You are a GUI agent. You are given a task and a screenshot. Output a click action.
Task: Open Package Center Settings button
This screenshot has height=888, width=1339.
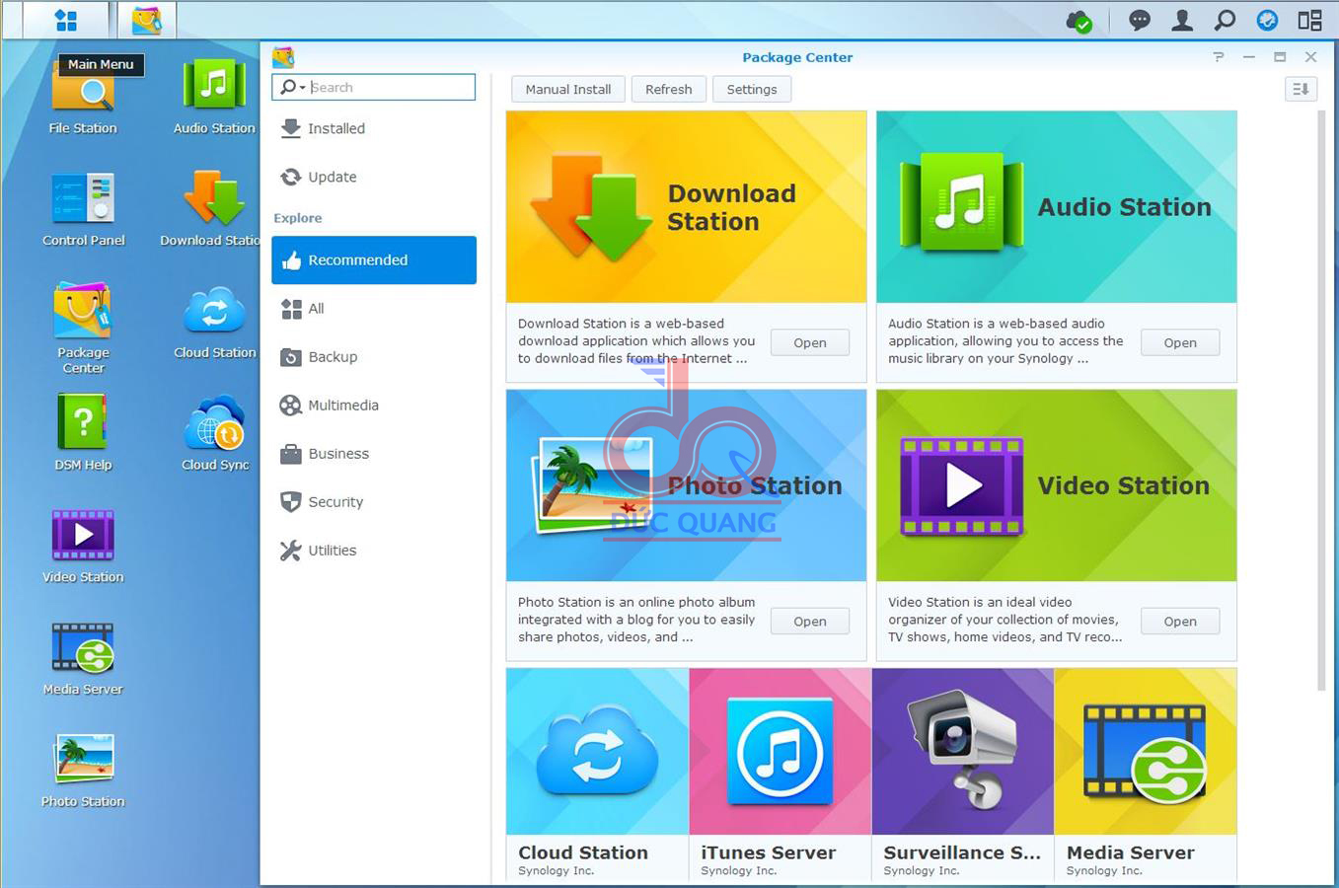752,89
